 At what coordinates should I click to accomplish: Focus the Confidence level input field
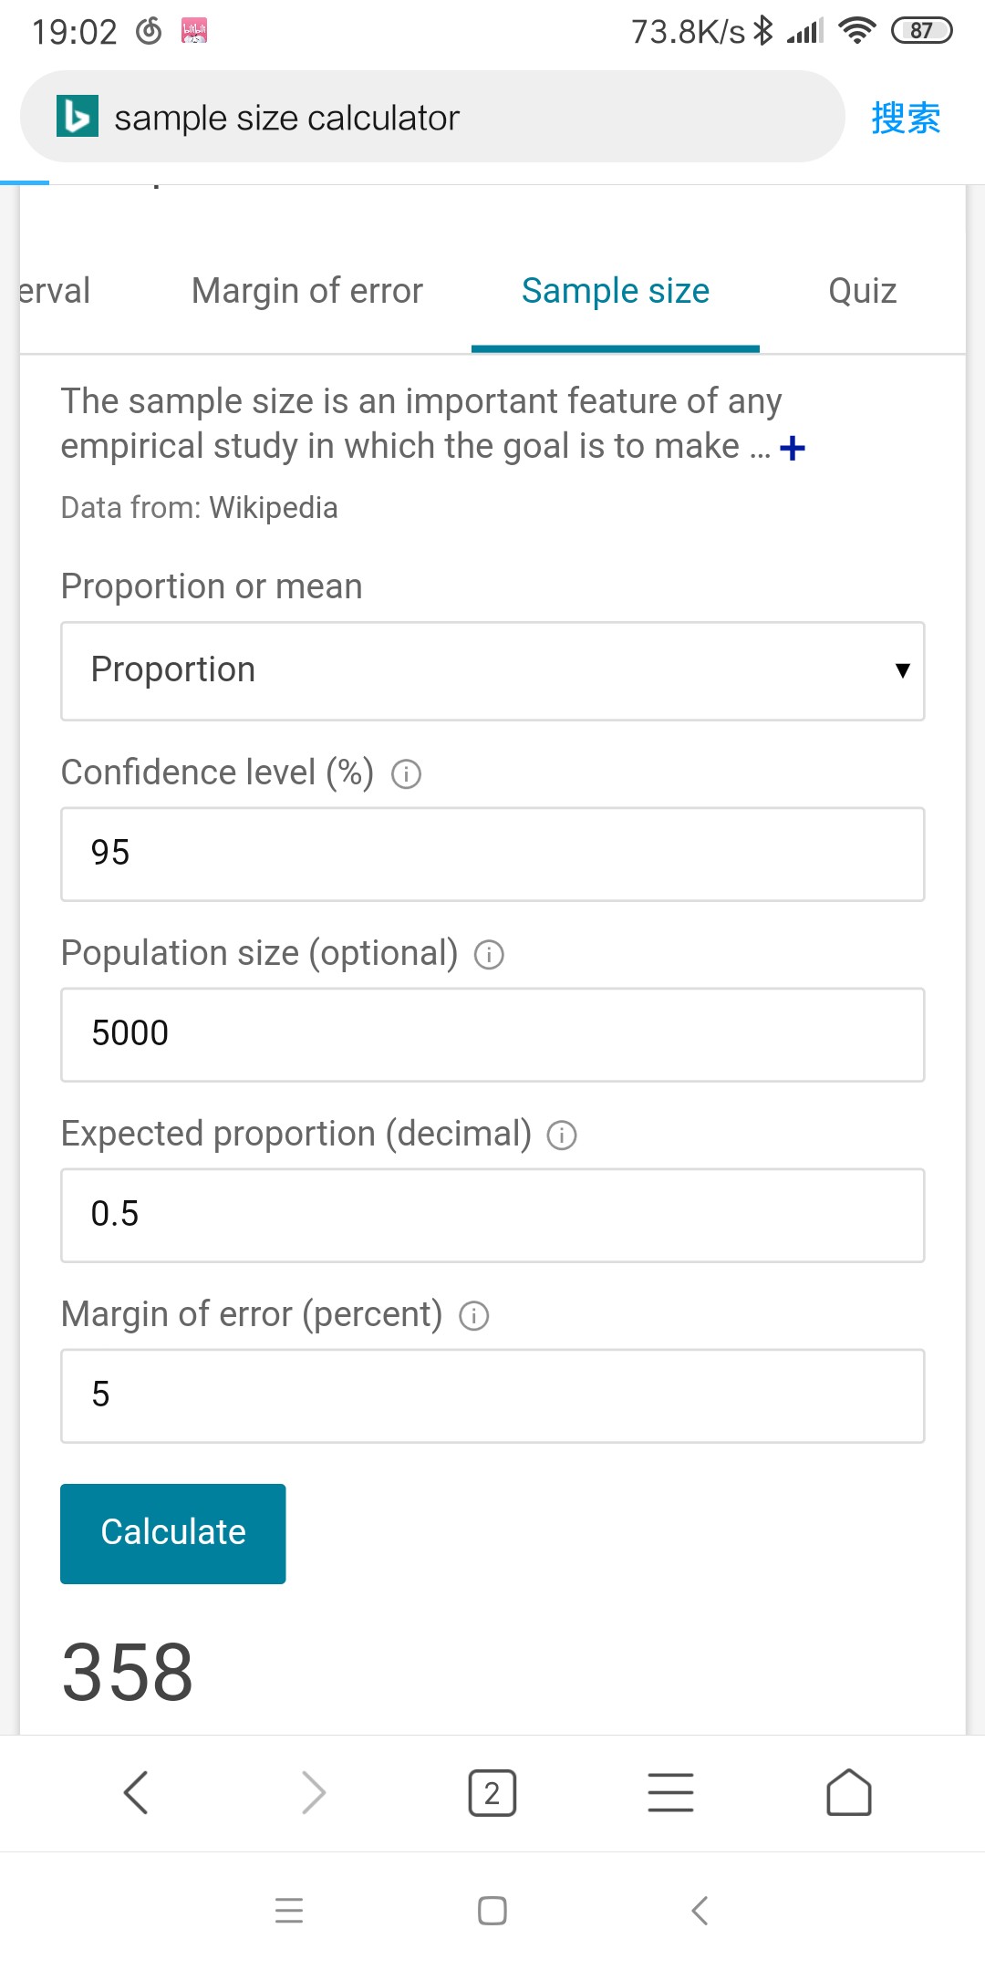pos(493,855)
